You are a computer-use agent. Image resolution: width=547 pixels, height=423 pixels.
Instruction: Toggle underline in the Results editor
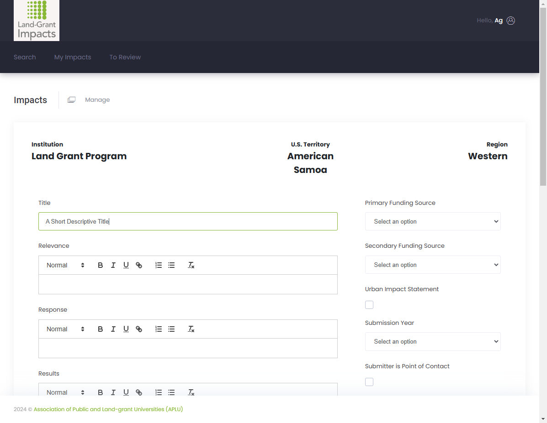126,392
